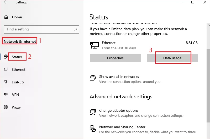Open the Home icon in the sidebar
The image size is (210, 139).
tap(6, 17)
